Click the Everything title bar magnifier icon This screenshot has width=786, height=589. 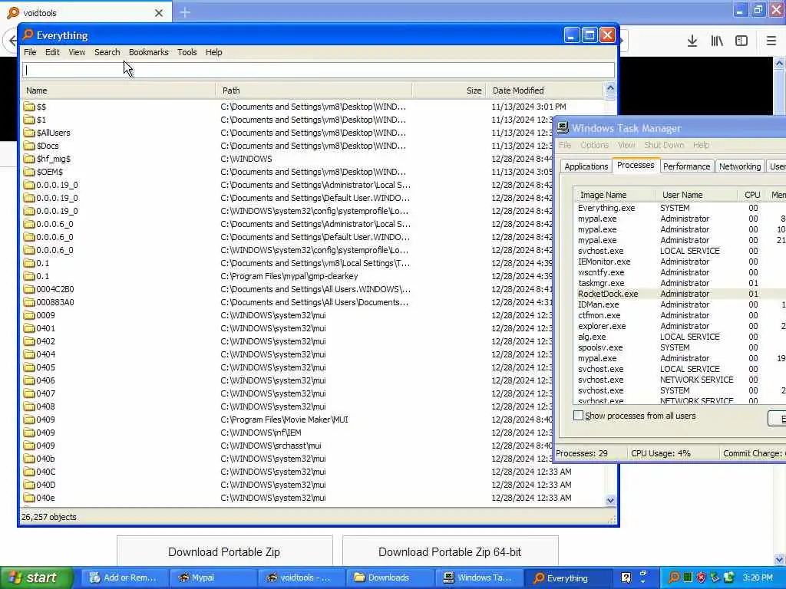[28, 35]
